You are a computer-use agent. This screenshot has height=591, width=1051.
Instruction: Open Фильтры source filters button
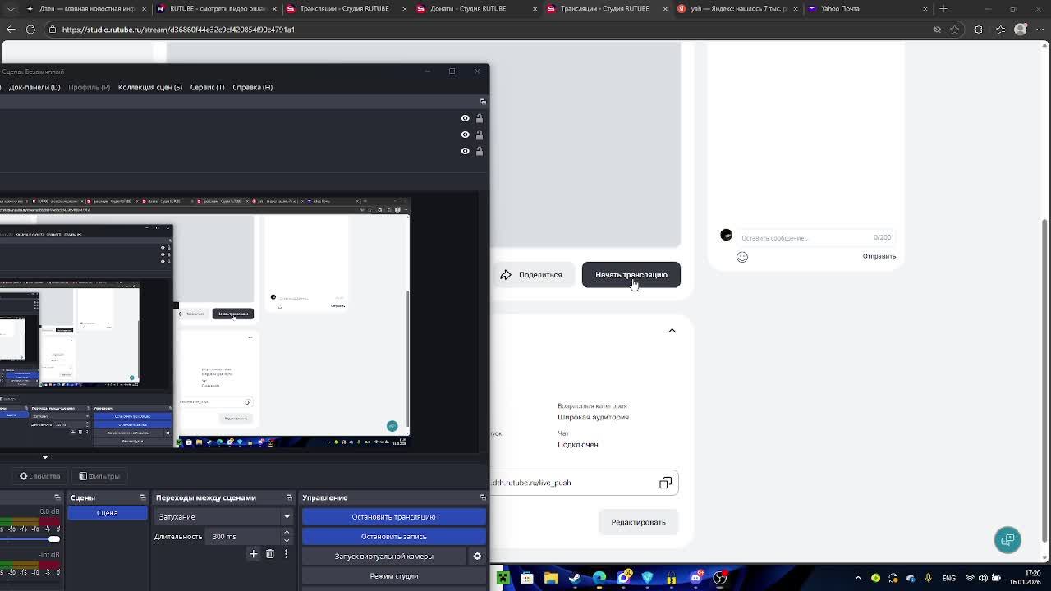[99, 476]
